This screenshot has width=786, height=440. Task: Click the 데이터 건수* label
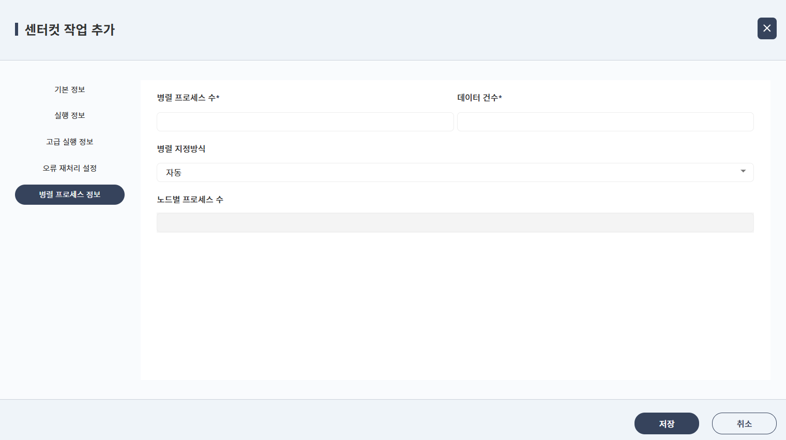(x=479, y=98)
